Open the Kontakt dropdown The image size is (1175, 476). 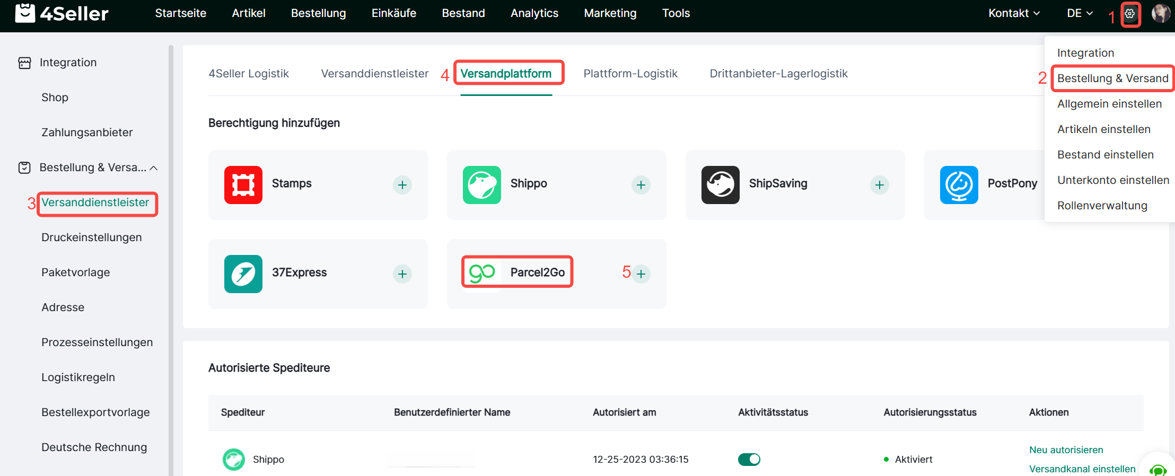coord(1014,13)
